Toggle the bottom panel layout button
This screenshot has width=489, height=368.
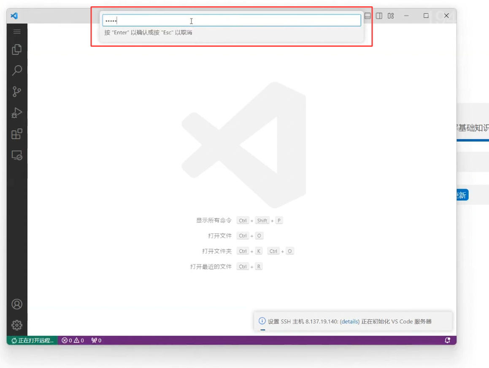pyautogui.click(x=367, y=16)
